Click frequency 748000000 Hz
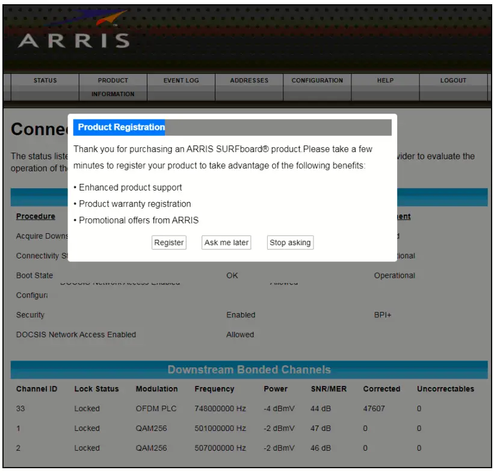Image resolution: width=494 pixels, height=473 pixels. point(220,409)
